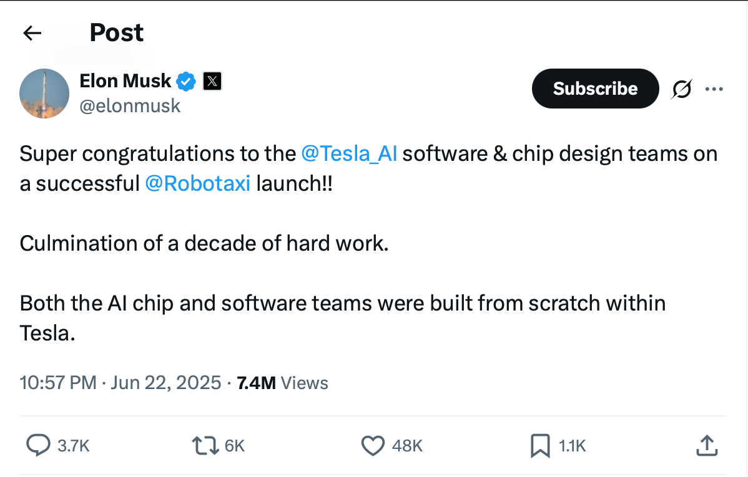748x477 pixels.
Task: Bookmark this post
Action: tap(540, 446)
